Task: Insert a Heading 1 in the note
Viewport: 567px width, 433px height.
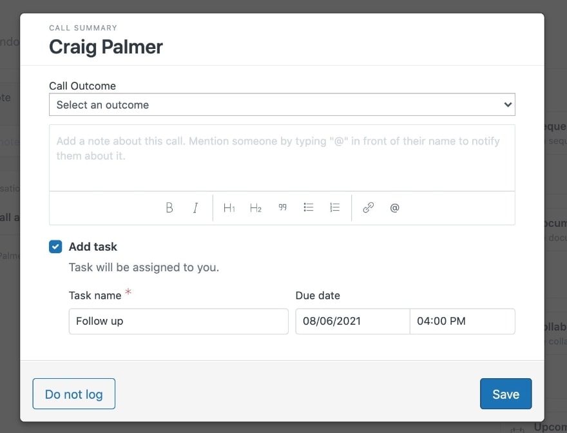Action: pyautogui.click(x=229, y=208)
